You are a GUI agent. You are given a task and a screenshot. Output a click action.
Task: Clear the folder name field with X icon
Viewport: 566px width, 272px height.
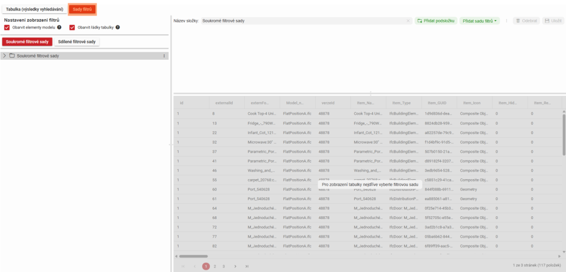(x=408, y=20)
